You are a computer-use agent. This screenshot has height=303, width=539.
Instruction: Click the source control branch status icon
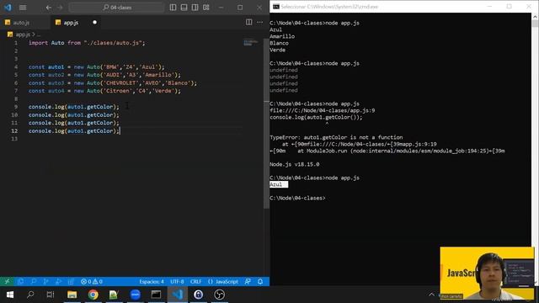coord(45,281)
